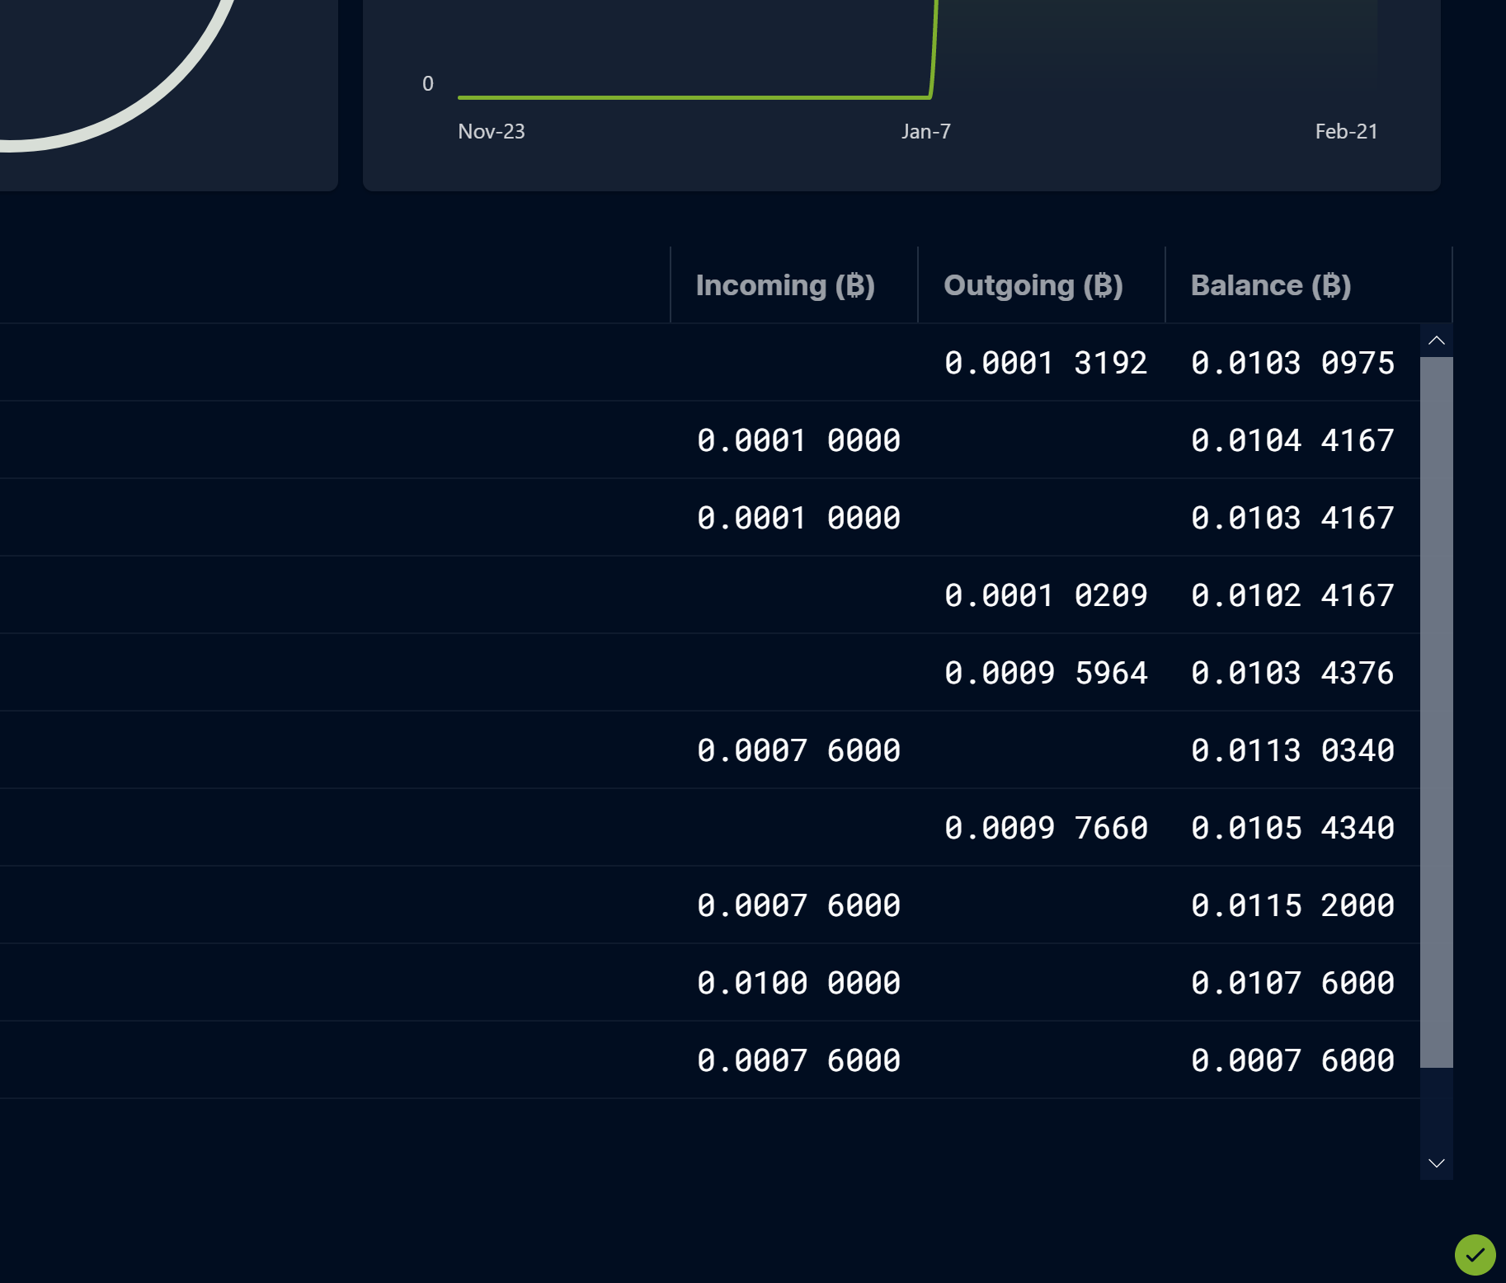The width and height of the screenshot is (1506, 1283).
Task: Click the table's vertical scrollbar thumb
Action: click(1436, 712)
